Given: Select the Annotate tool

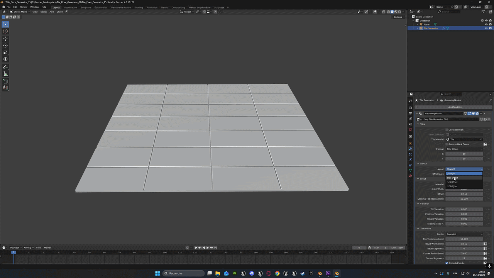Looking at the screenshot, I should point(5,67).
